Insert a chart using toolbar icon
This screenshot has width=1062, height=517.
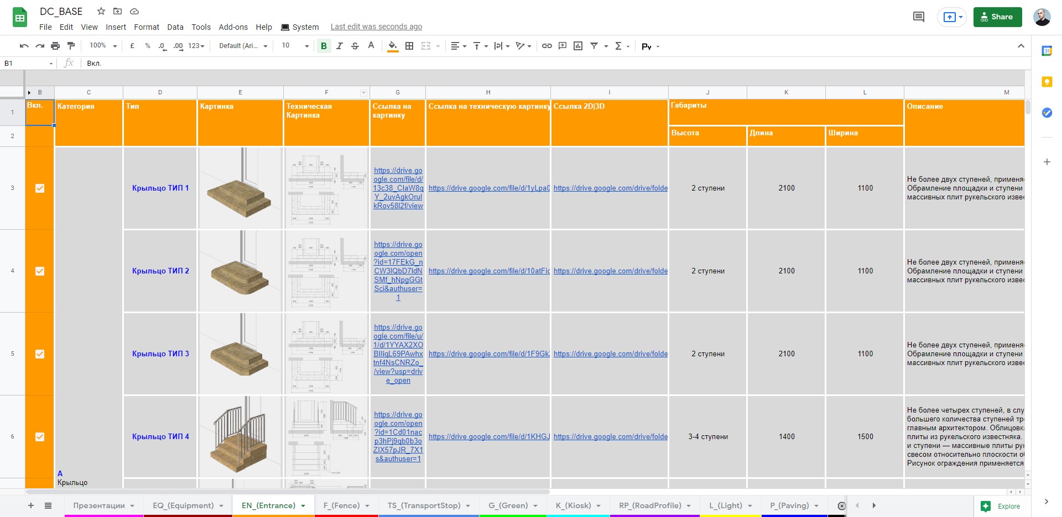point(578,46)
